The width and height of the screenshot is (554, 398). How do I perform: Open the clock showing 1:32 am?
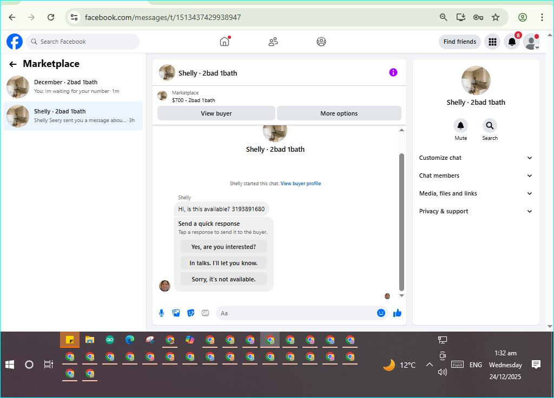coord(505,365)
